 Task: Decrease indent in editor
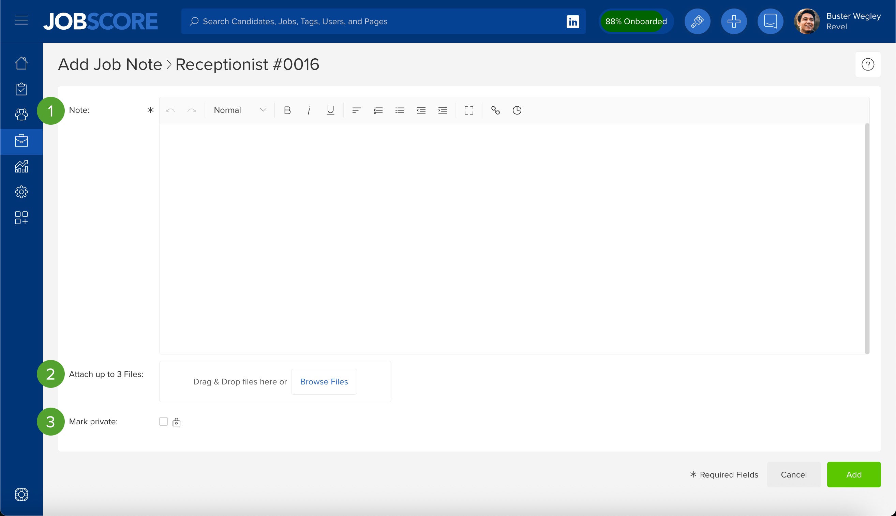[x=421, y=110]
